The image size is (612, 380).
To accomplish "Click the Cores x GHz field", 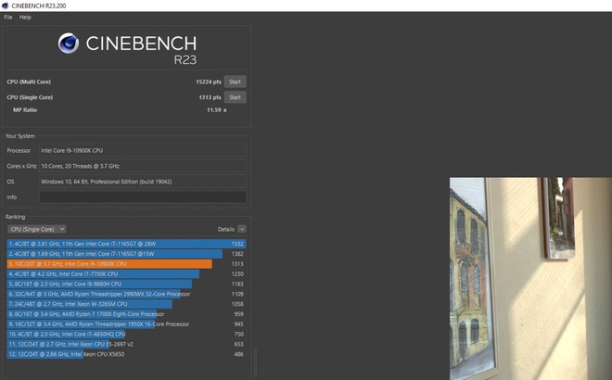I will coord(143,166).
